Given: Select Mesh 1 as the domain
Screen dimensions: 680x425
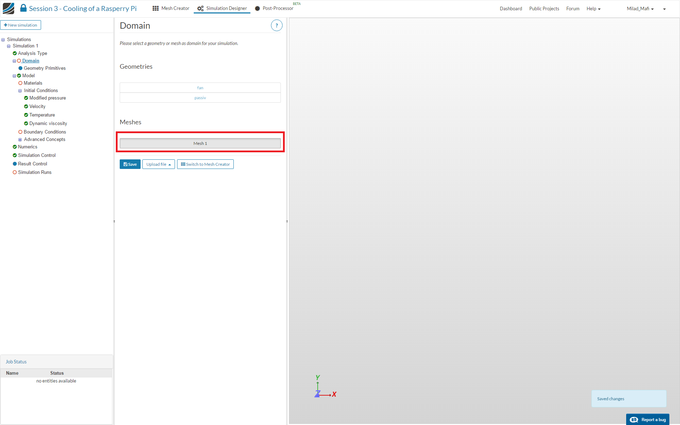Looking at the screenshot, I should [200, 143].
